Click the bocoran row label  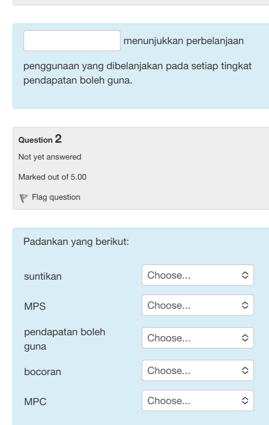tap(42, 372)
